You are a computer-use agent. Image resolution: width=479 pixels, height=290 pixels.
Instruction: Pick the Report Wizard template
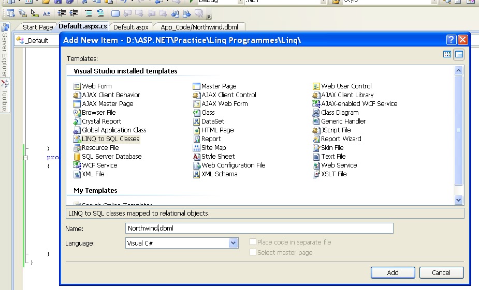pos(337,139)
